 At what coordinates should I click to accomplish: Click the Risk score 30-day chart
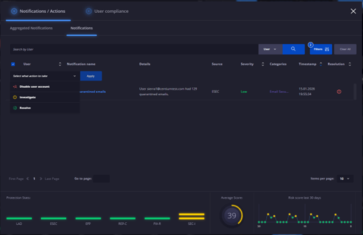point(304,216)
